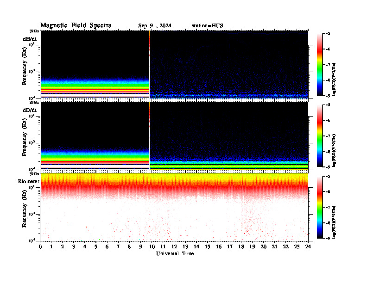Click hour "8" on the Universal Time axis

[129, 246]
